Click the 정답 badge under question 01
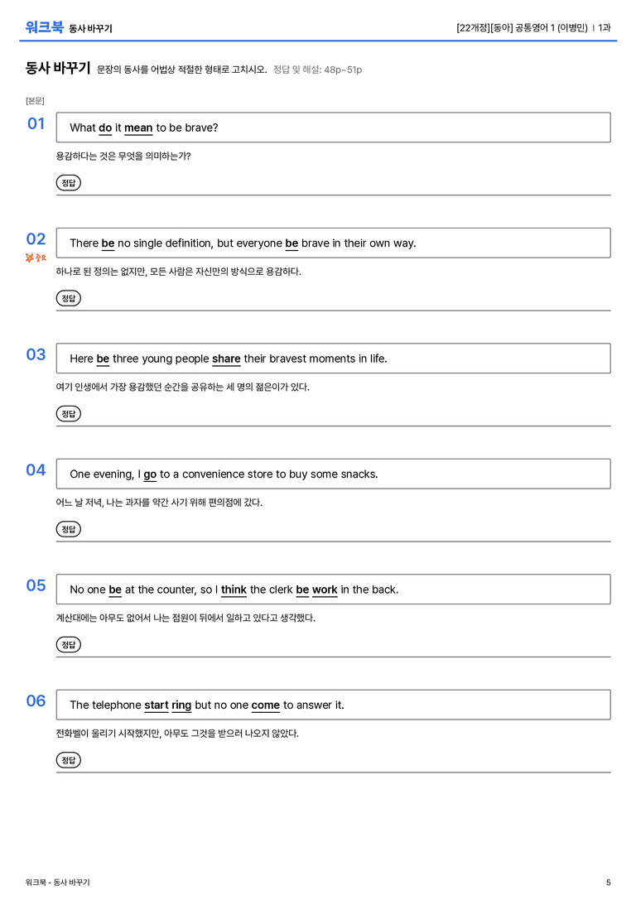 [x=68, y=182]
